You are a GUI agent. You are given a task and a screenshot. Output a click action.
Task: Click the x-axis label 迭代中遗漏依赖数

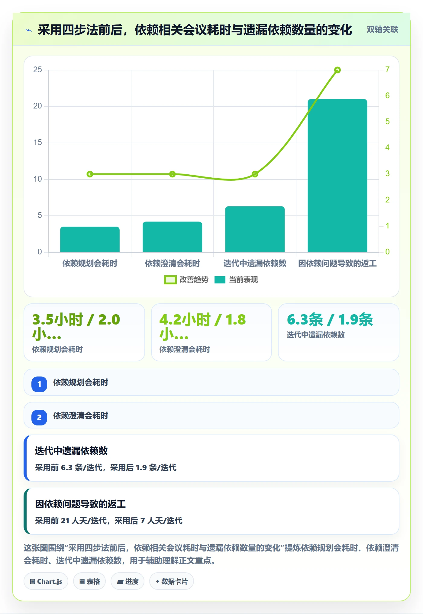click(255, 263)
